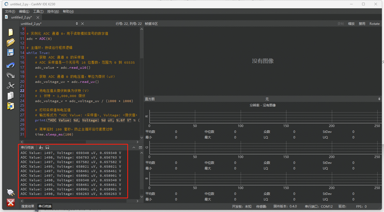Click the 直方图 panel label

(149, 99)
